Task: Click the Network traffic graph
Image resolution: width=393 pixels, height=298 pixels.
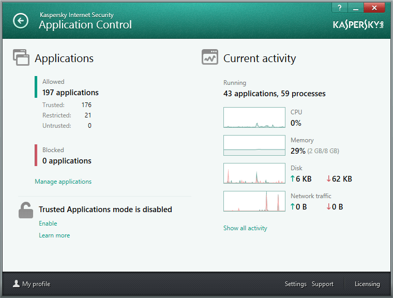Action: [x=254, y=201]
